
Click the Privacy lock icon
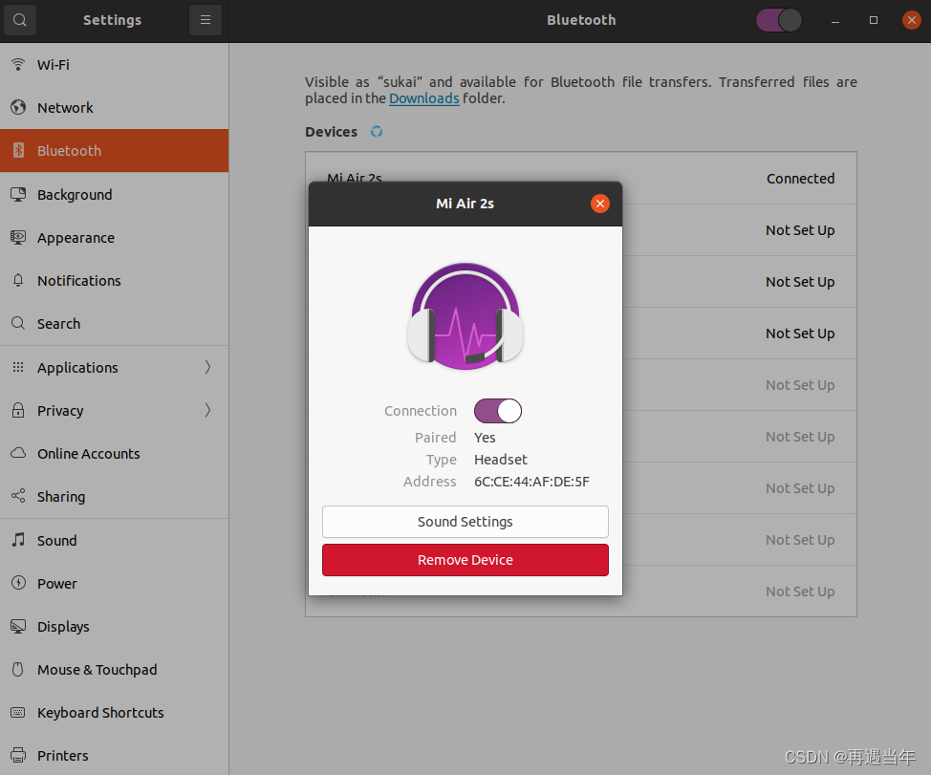(x=18, y=410)
